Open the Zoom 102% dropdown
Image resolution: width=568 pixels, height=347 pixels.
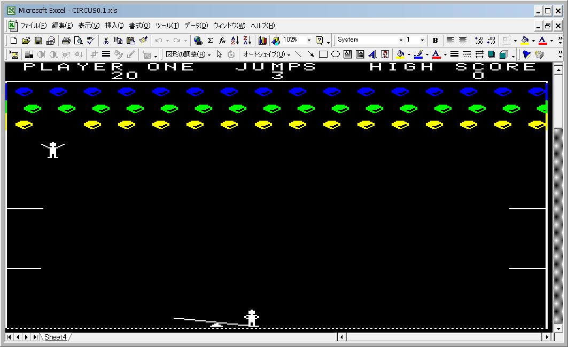click(x=309, y=41)
